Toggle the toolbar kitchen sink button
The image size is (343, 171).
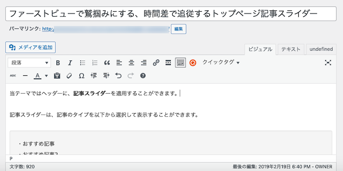pos(181,63)
